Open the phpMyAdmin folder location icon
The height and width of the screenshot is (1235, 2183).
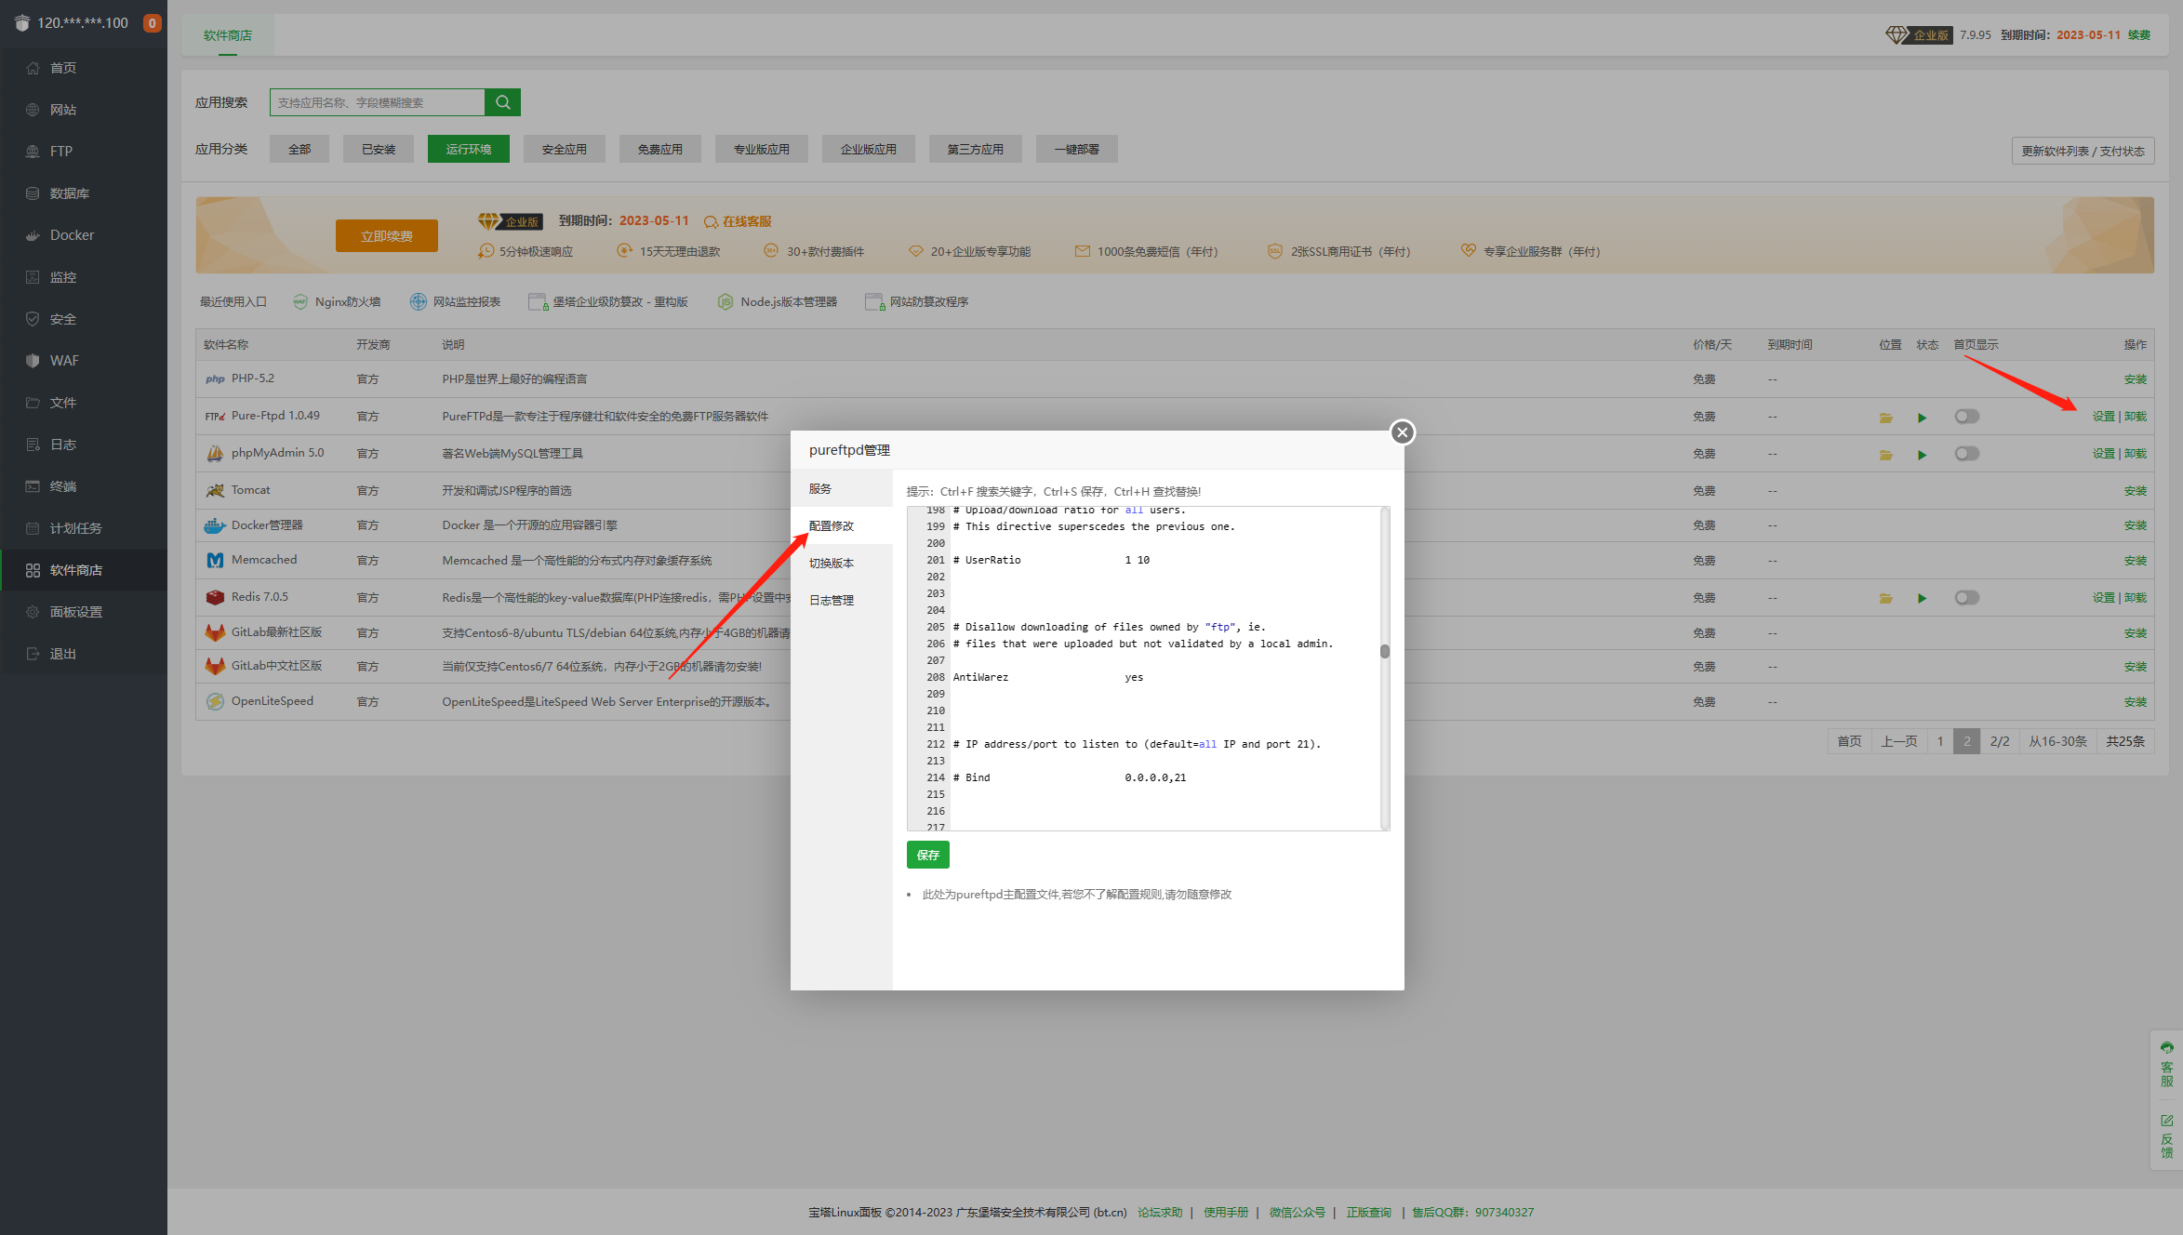point(1885,455)
